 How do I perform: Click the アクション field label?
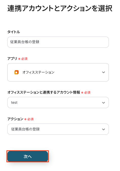coord(15,119)
